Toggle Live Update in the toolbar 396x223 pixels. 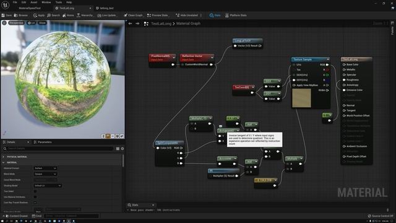pos(106,15)
